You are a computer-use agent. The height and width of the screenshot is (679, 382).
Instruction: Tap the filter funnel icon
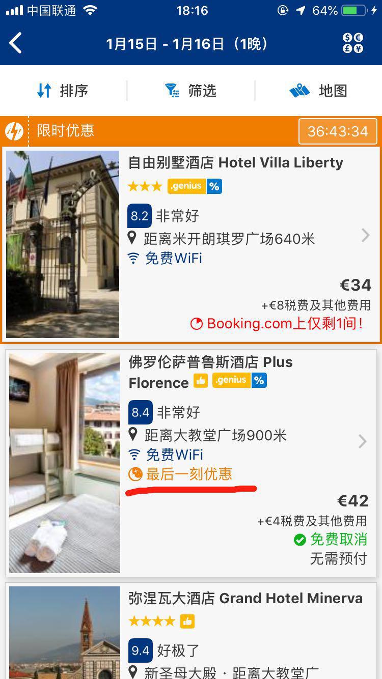pyautogui.click(x=172, y=91)
